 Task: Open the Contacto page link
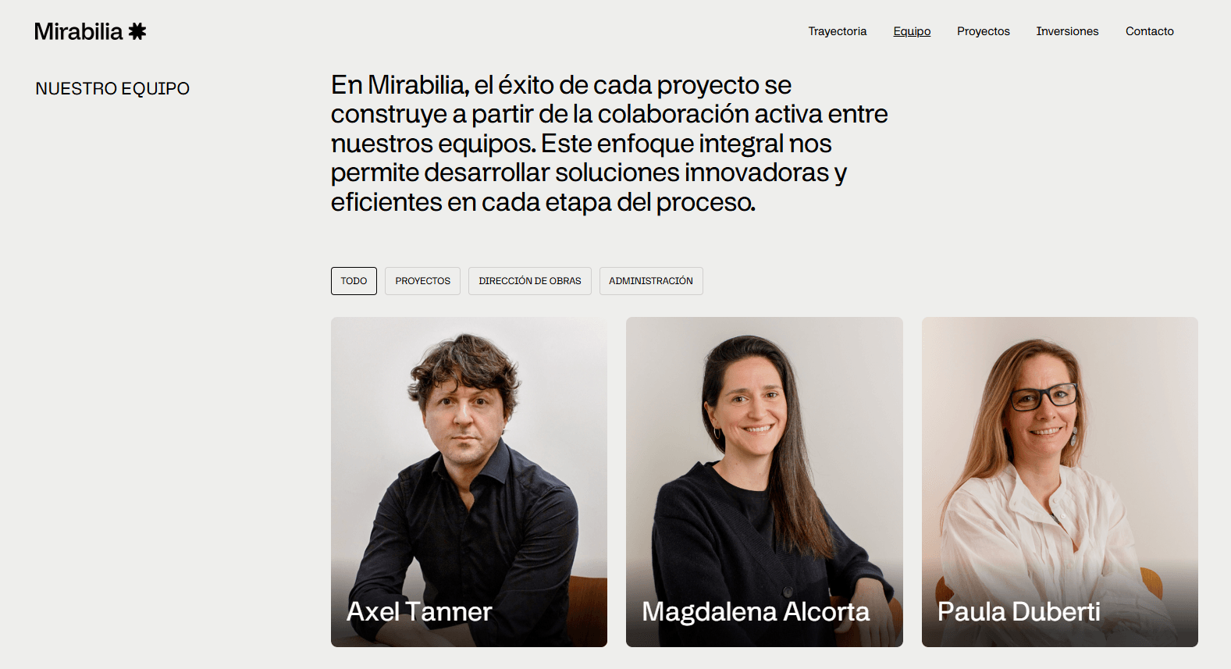1149,31
